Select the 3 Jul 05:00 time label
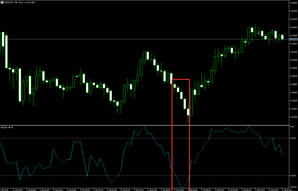The height and width of the screenshot is (191, 298). click(x=206, y=190)
